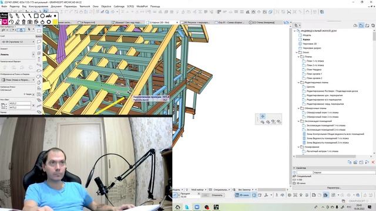This screenshot has width=376, height=211.
Task: Select Модель view in navigator
Action: [307, 35]
